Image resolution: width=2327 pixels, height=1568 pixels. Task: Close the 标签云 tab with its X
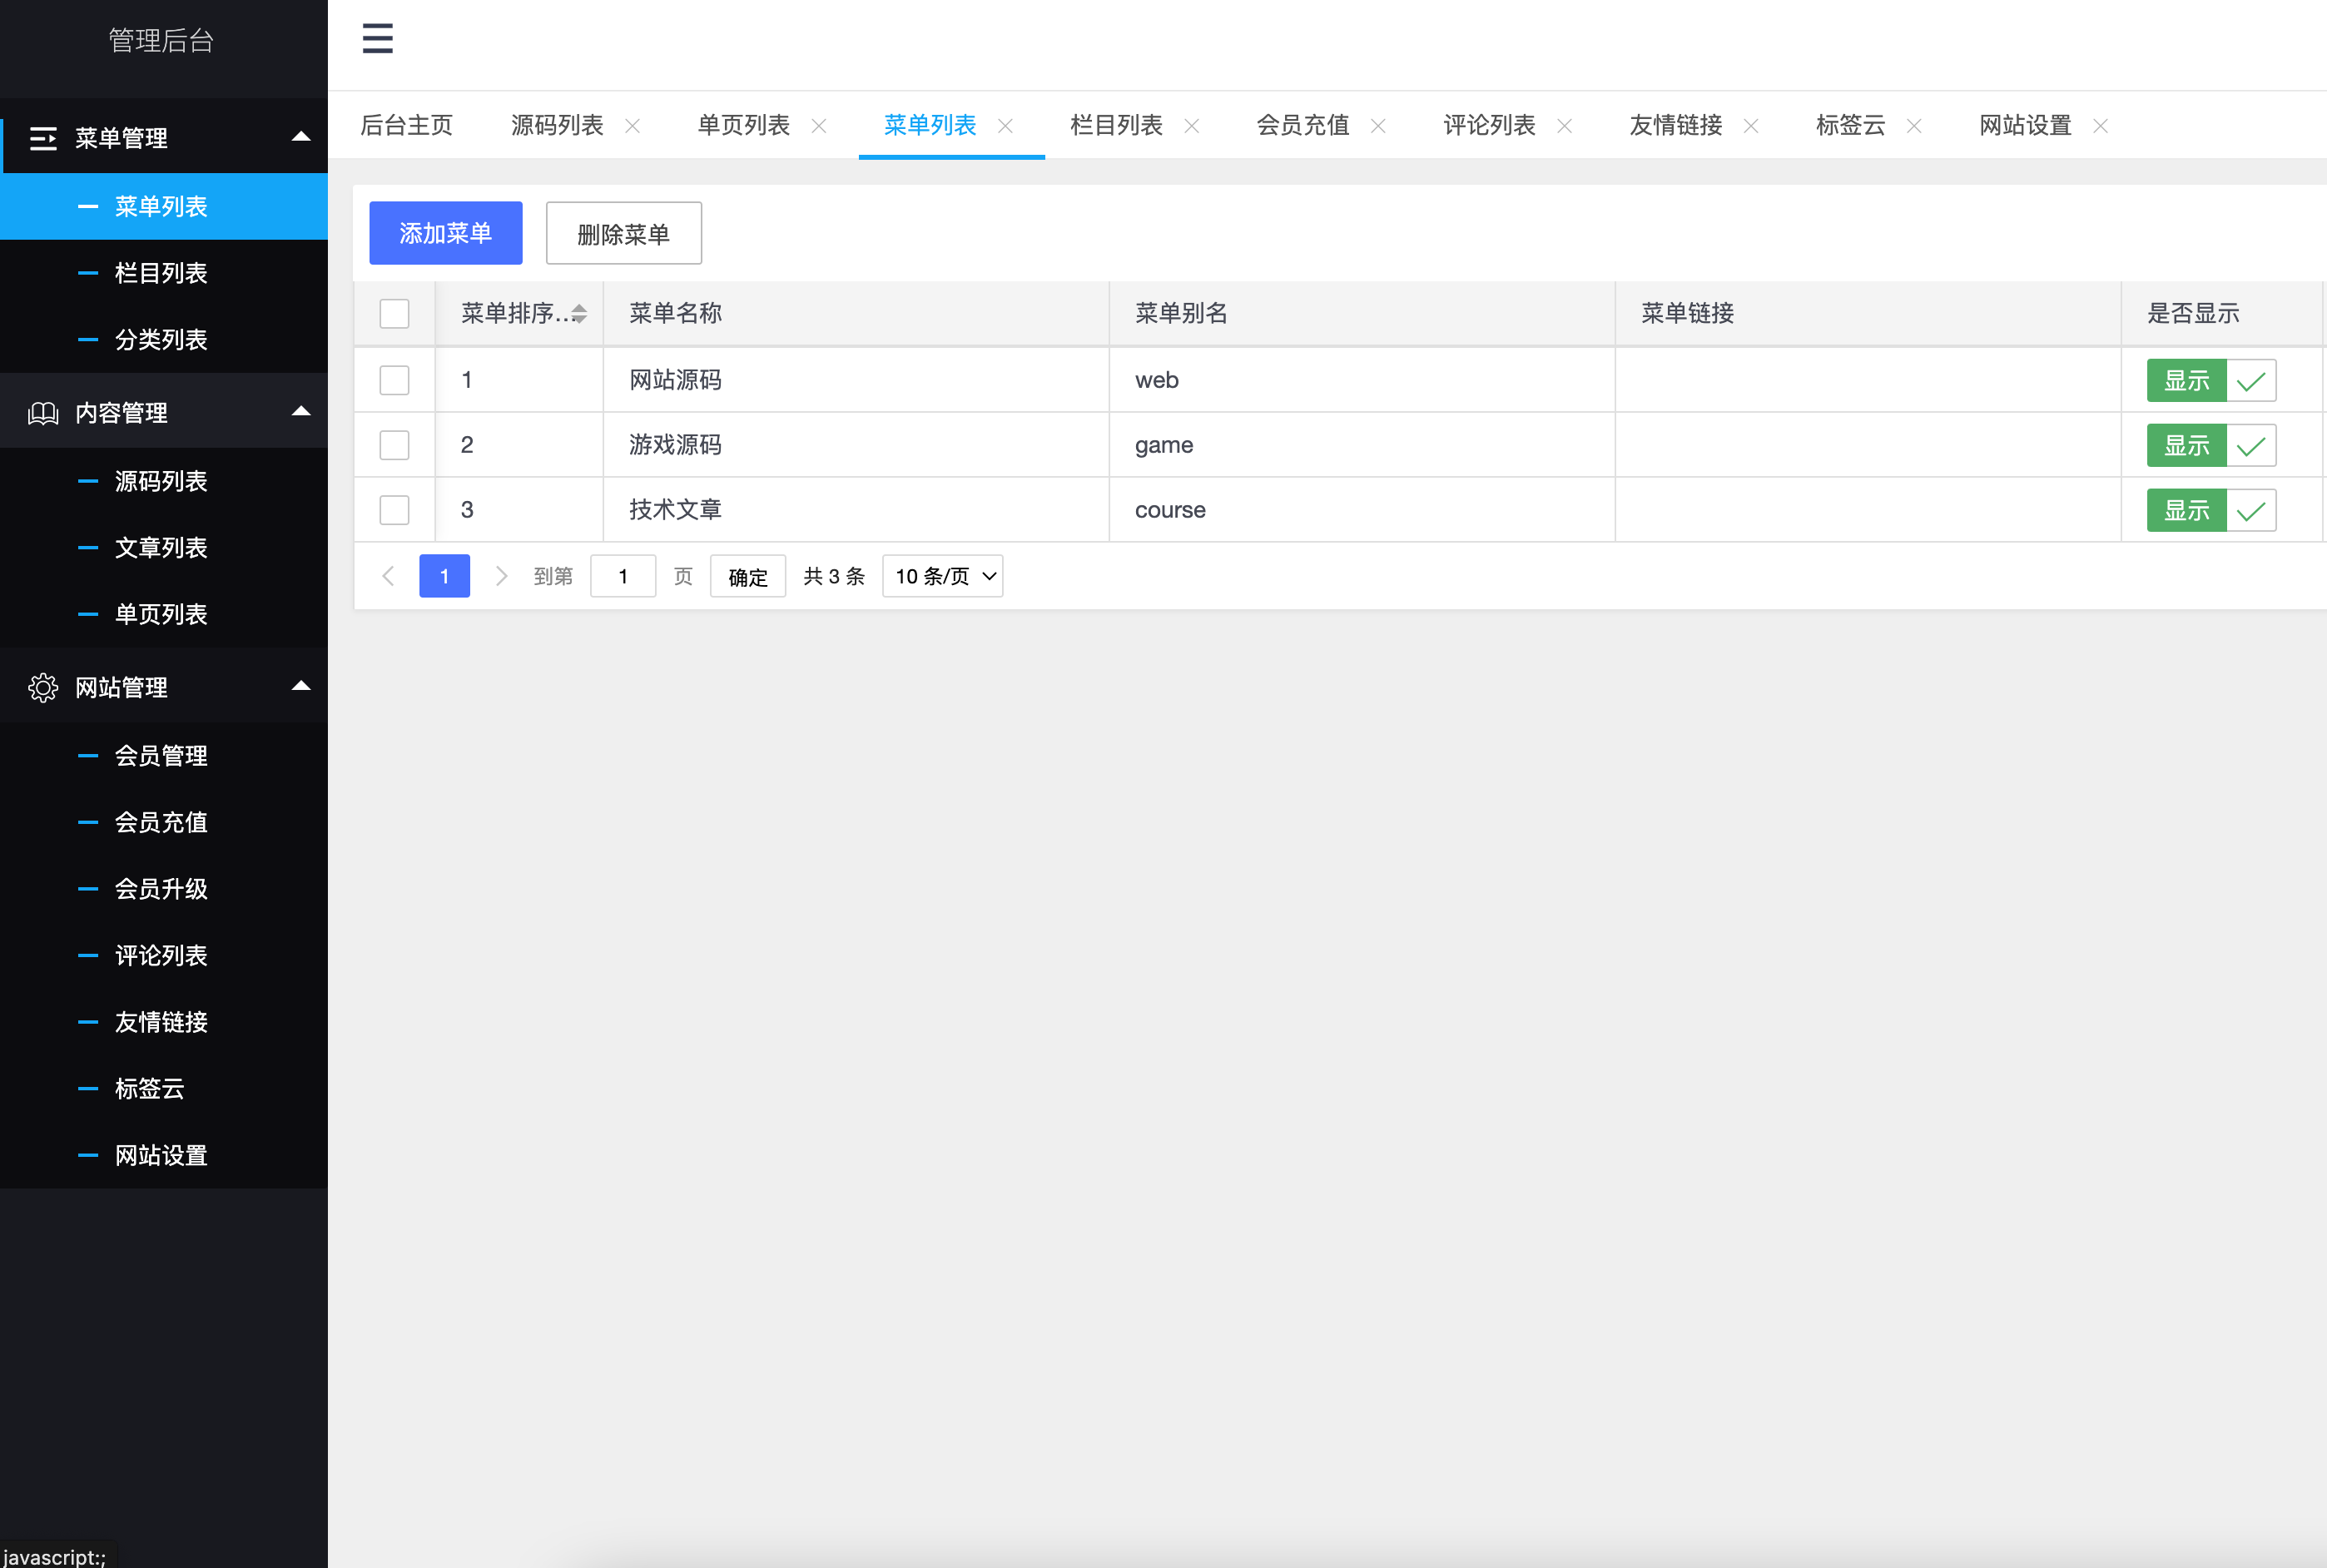pos(1914,126)
